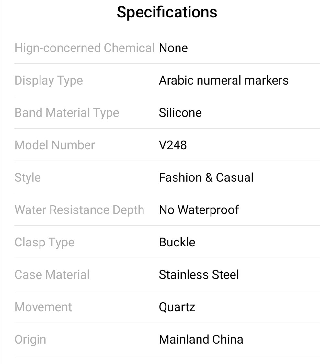320x364 pixels.
Task: Click the Specifications heading
Action: coord(167,12)
